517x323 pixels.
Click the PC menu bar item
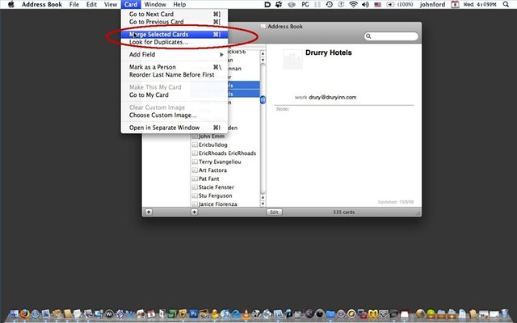click(x=305, y=4)
